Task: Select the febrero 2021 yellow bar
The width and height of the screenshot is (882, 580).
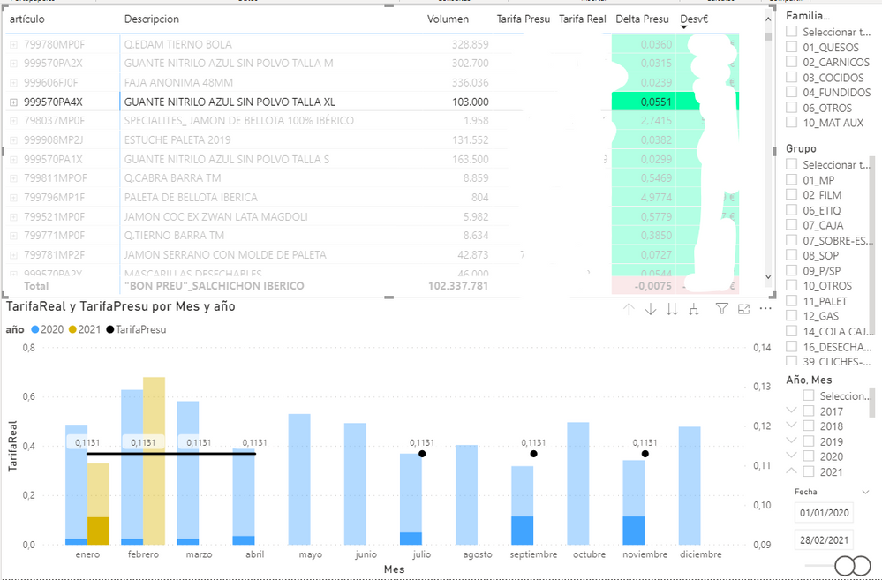Action: click(x=155, y=461)
